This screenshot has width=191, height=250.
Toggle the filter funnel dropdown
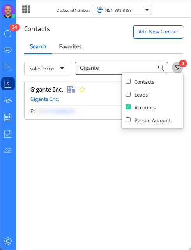tap(177, 68)
